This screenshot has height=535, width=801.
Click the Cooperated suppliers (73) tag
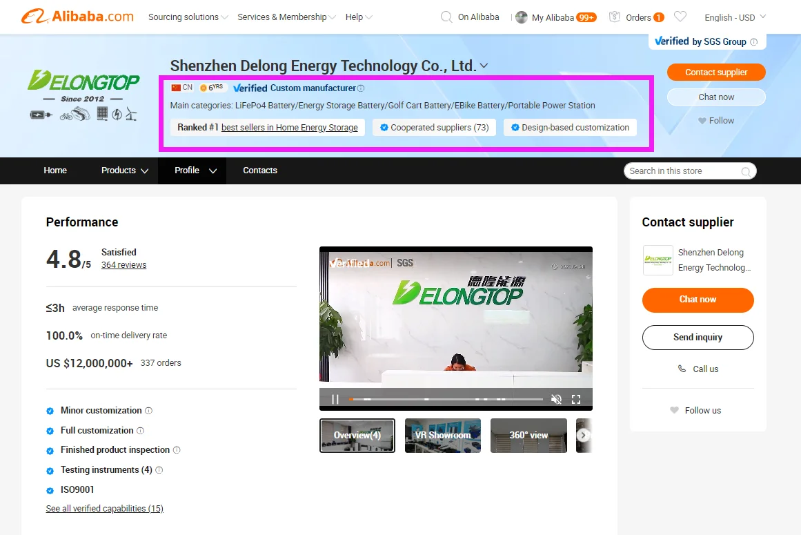pyautogui.click(x=434, y=128)
